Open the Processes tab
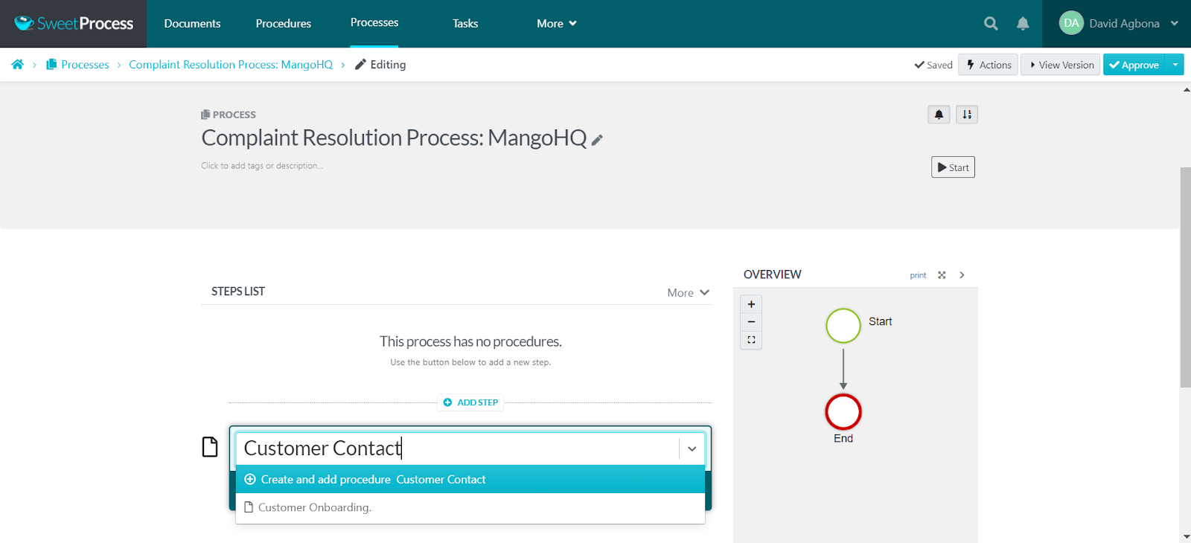This screenshot has height=543, width=1191. pos(374,23)
